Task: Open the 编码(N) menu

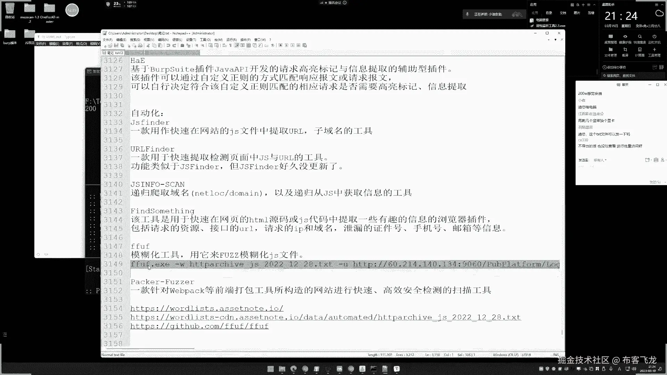Action: [x=163, y=40]
